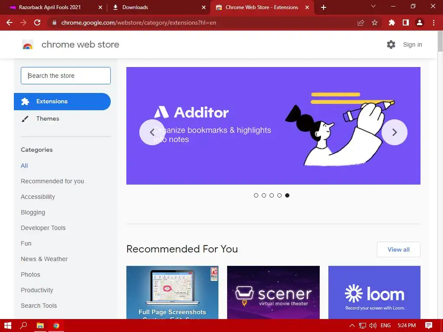The width and height of the screenshot is (443, 332).
Task: Switch to Razorback April Fools 2021 tab
Action: coord(50,7)
